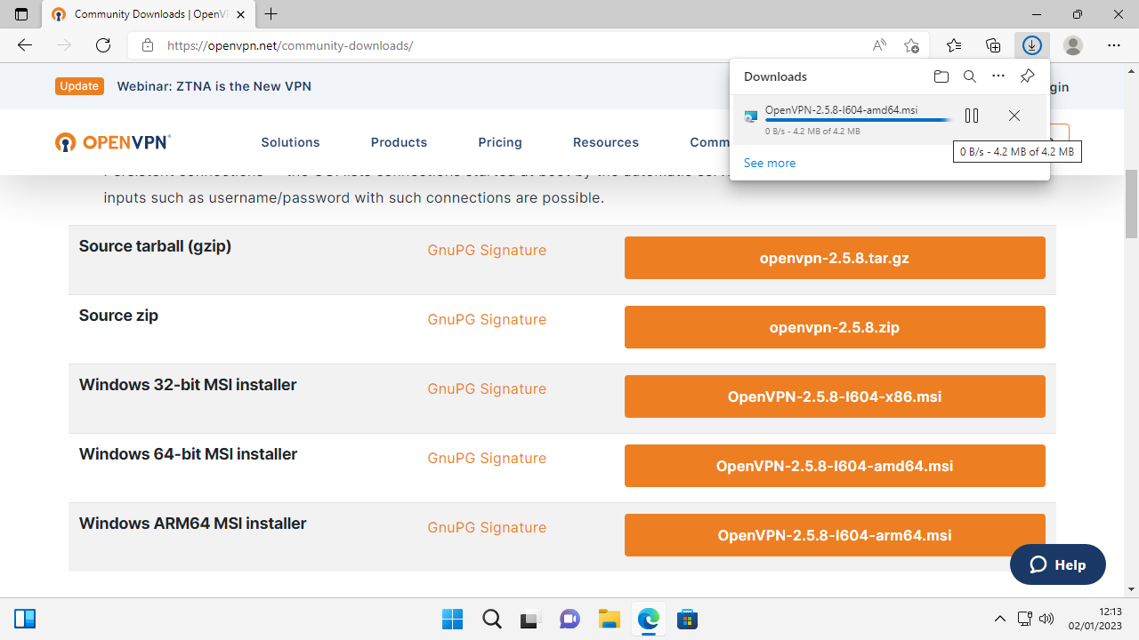Download openvpn-2.5.8.zip
Viewport: 1139px width, 640px height.
pos(835,327)
